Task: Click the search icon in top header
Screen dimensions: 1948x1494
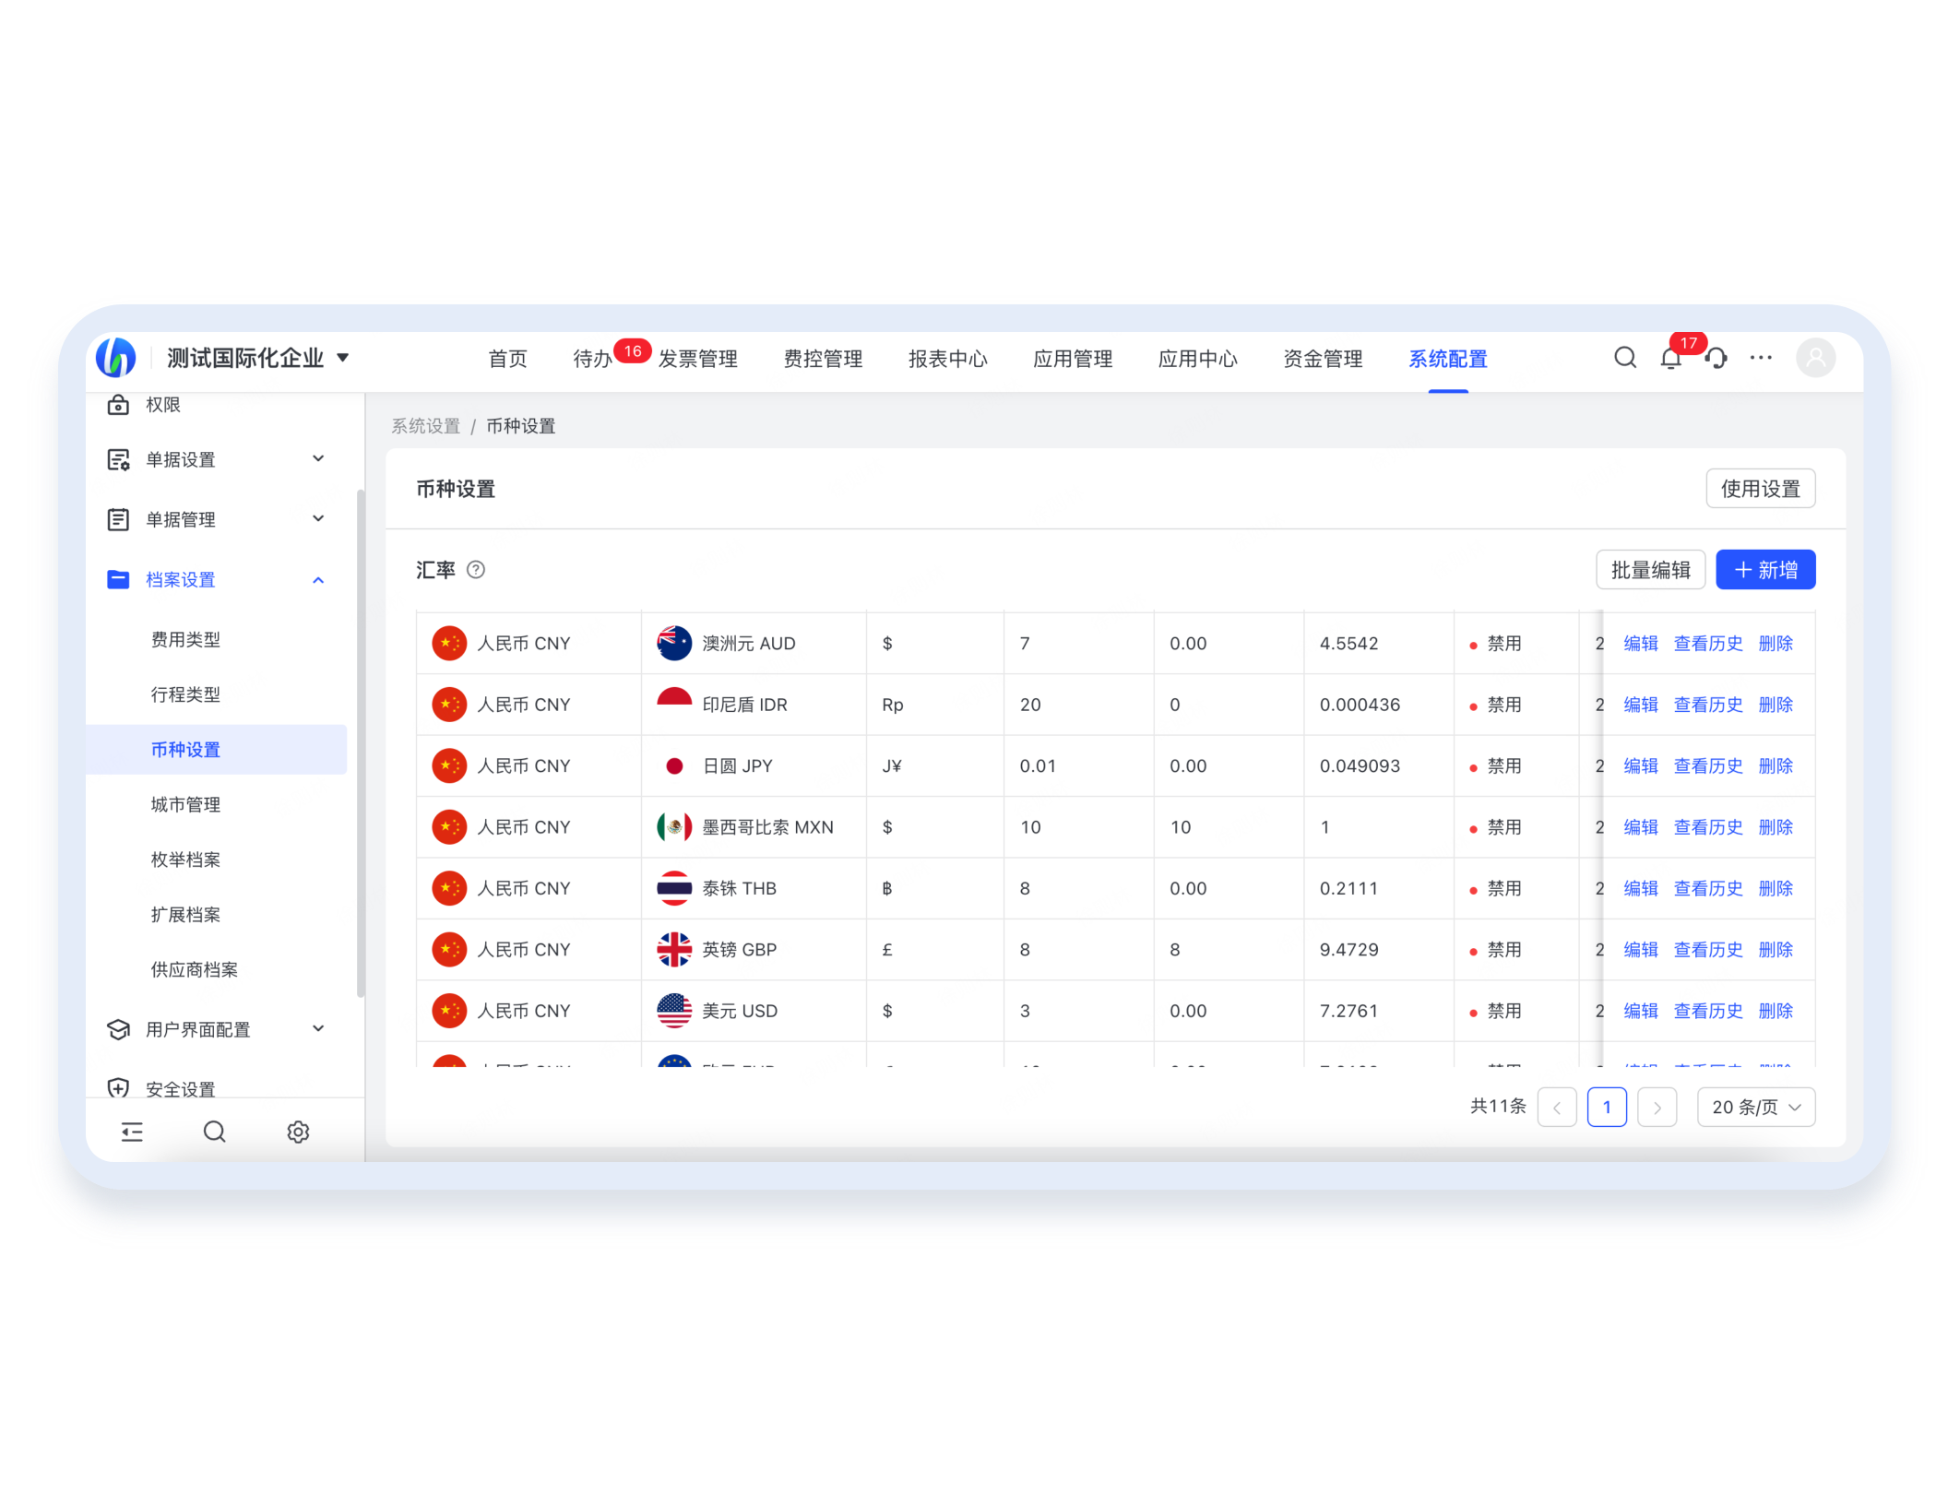Action: point(1625,358)
